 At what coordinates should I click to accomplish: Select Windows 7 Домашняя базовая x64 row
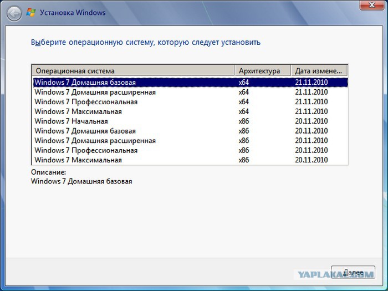190,83
